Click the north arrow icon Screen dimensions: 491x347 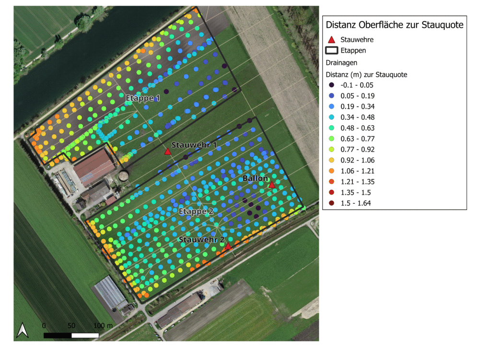[22, 330]
